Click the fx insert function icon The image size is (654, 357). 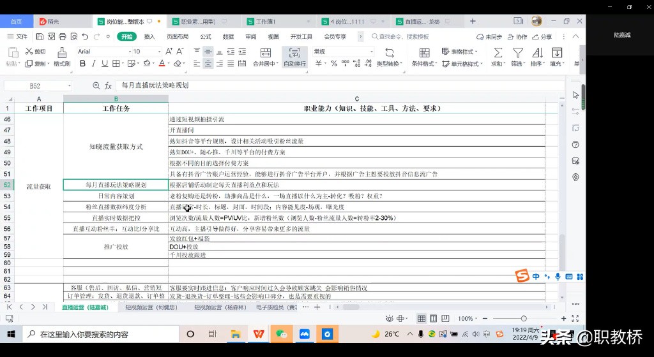coord(109,85)
